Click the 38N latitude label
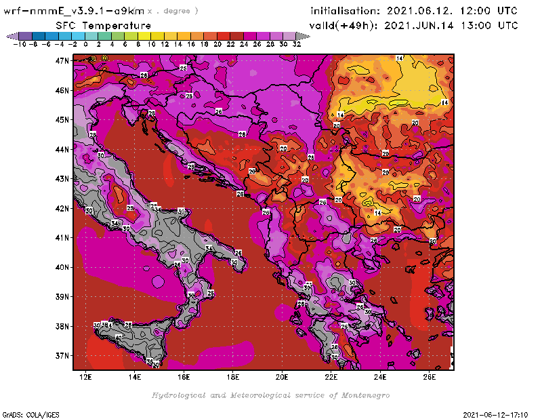Screen dimensions: 542x419 click(x=62, y=326)
